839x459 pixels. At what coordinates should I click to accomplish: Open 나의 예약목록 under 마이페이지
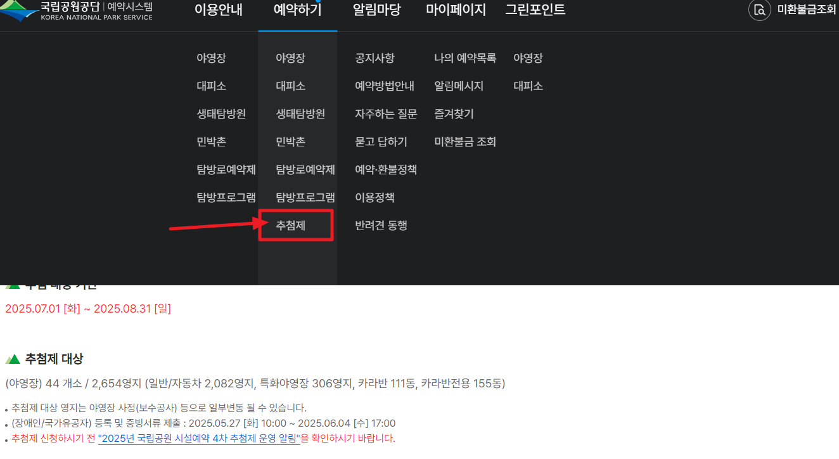(465, 58)
